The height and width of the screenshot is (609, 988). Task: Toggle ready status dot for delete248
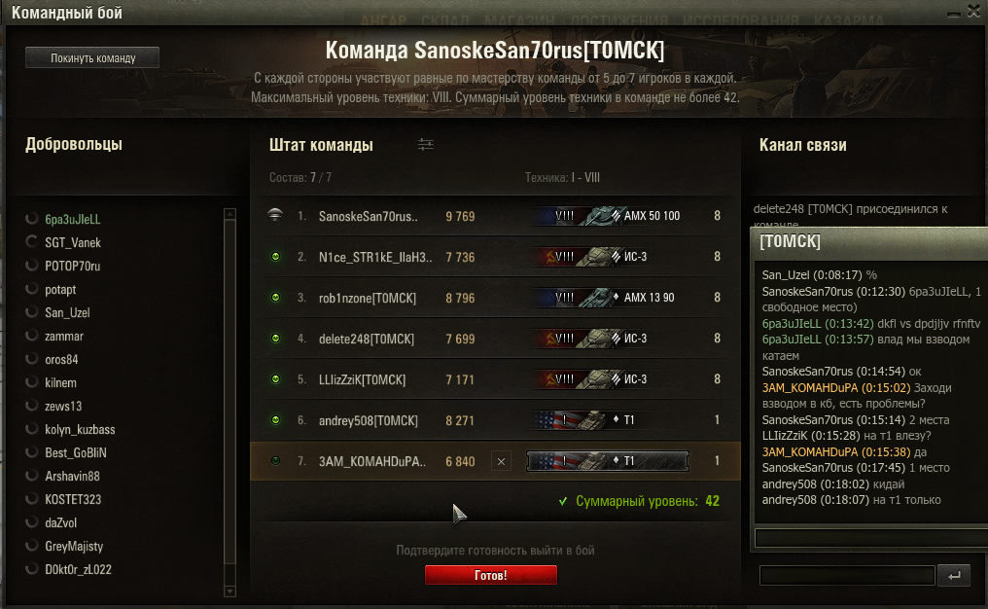pos(275,338)
